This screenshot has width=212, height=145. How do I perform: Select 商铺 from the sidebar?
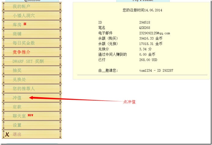click(17, 34)
